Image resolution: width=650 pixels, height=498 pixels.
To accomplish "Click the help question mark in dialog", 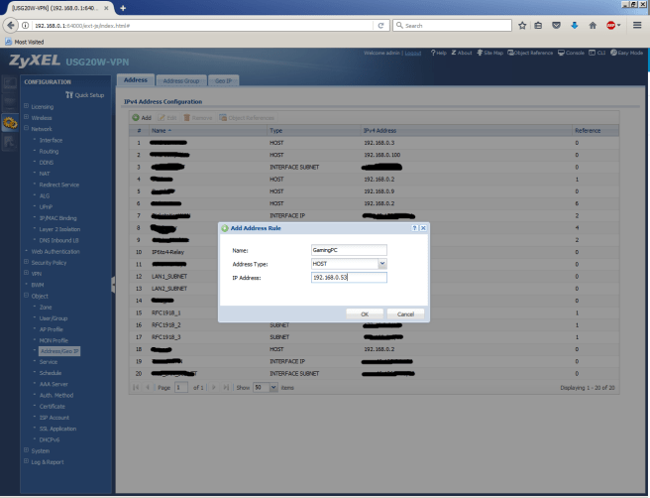I will click(x=414, y=228).
